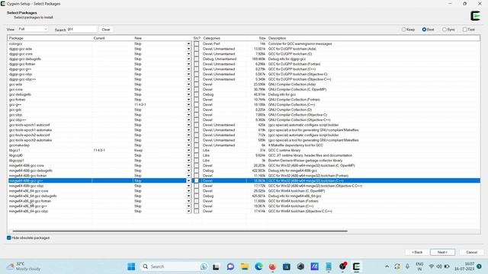Open Task View from the taskbar

216,266
